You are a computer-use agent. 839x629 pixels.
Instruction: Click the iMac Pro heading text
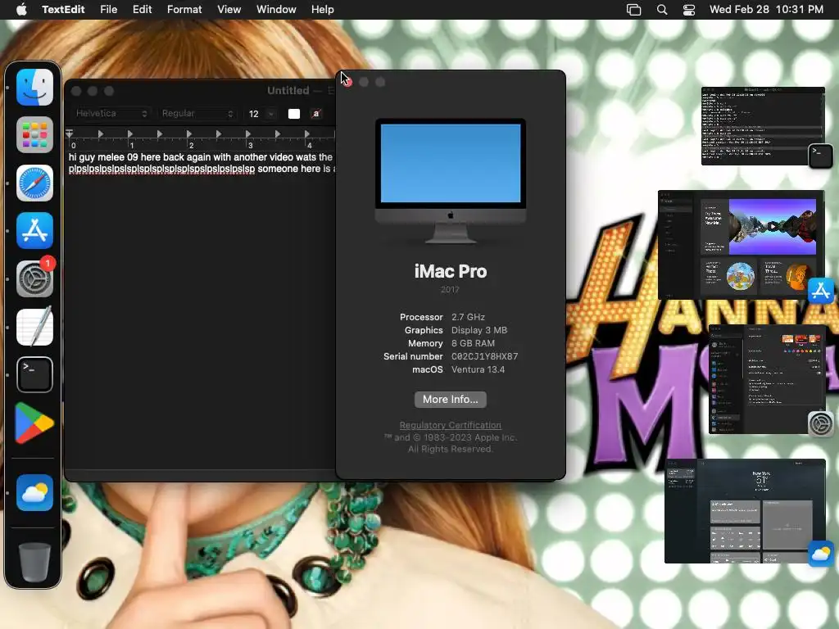[451, 271]
